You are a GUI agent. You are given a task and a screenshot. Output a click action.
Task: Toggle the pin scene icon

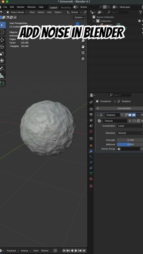pos(100,7)
